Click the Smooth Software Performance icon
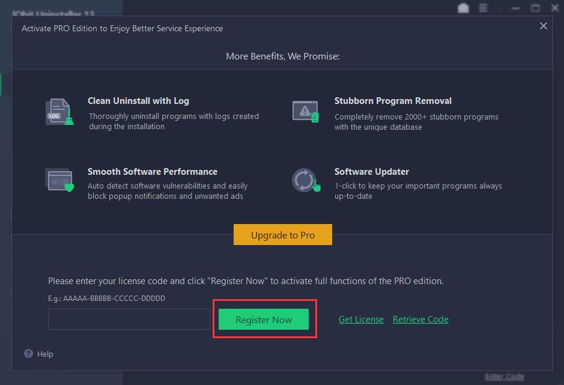Viewport: 564px width, 385px height. (x=59, y=180)
